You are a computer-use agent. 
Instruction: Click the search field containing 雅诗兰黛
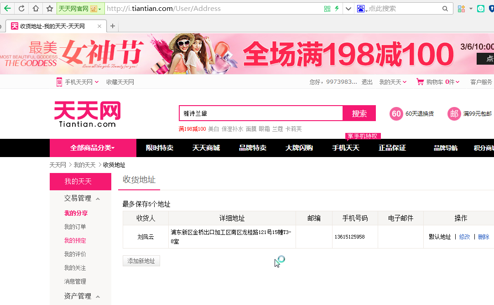(261, 113)
